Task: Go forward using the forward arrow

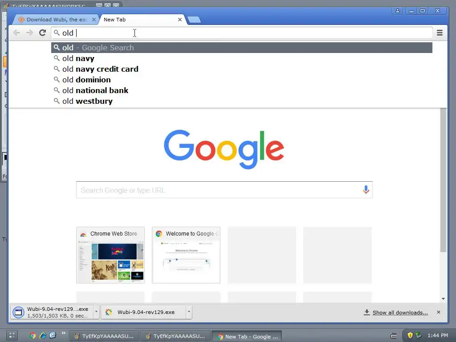Action: pos(29,33)
